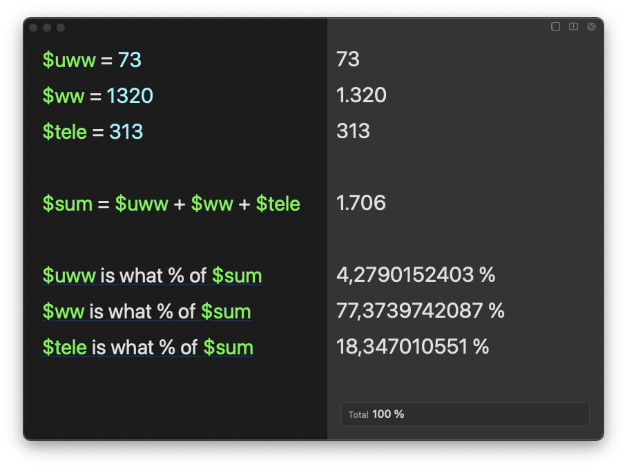Click the 313 result value
The width and height of the screenshot is (627, 469).
[x=353, y=131]
